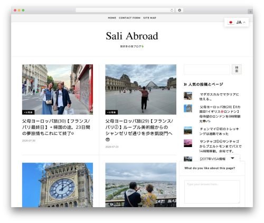Collapse the feedback widget with down arrow

232,158
